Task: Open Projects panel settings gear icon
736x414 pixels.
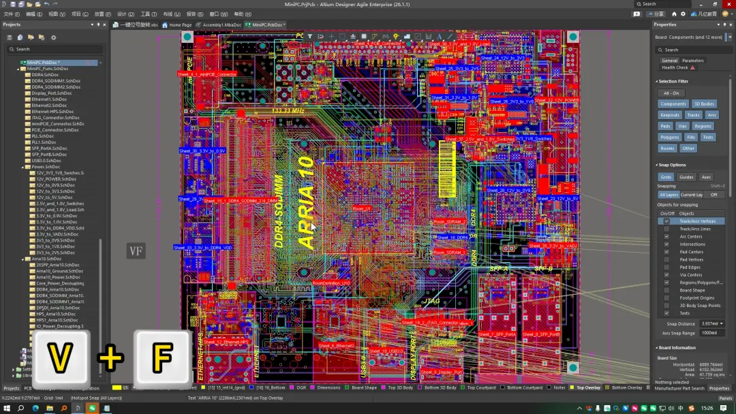Action: (54, 37)
